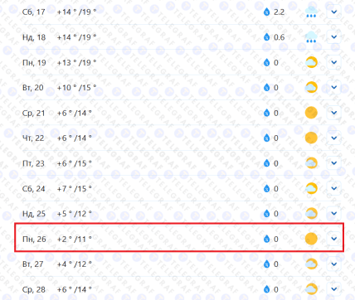
Task: Click the partly cloudy icon for Вт, 27
Action: point(311,264)
